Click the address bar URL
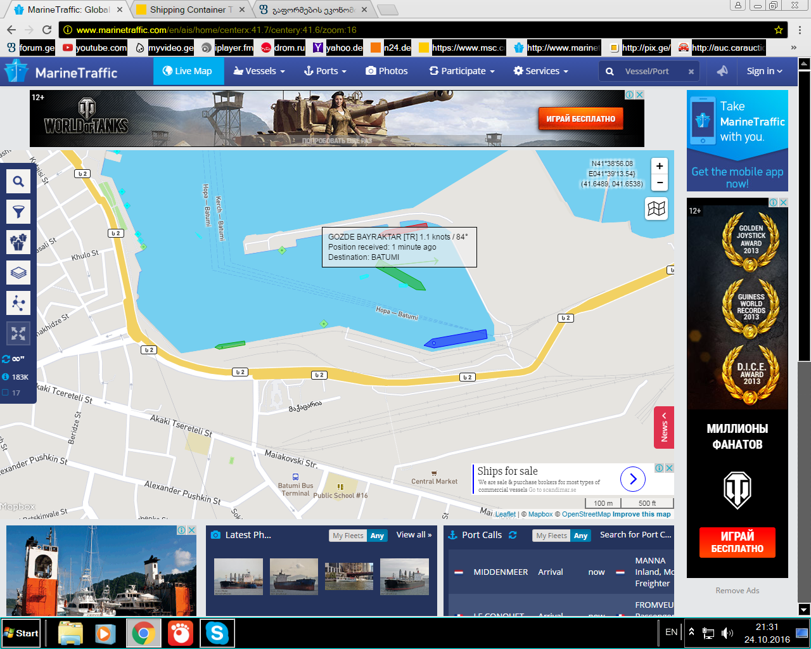 217,30
